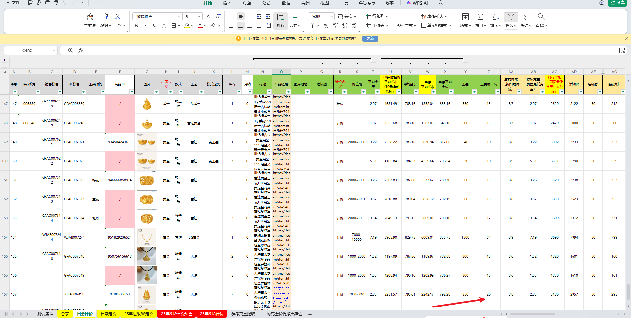This screenshot has height=318, width=631.
Task: Click the percent style icon
Action: pos(326,26)
